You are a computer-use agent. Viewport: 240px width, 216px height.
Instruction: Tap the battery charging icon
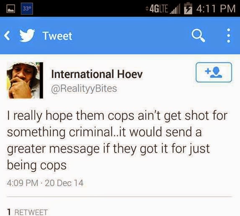point(188,8)
